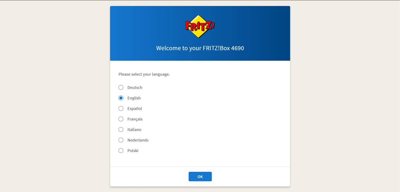This screenshot has height=192, width=400.
Task: Click the Español text label
Action: [x=134, y=108]
